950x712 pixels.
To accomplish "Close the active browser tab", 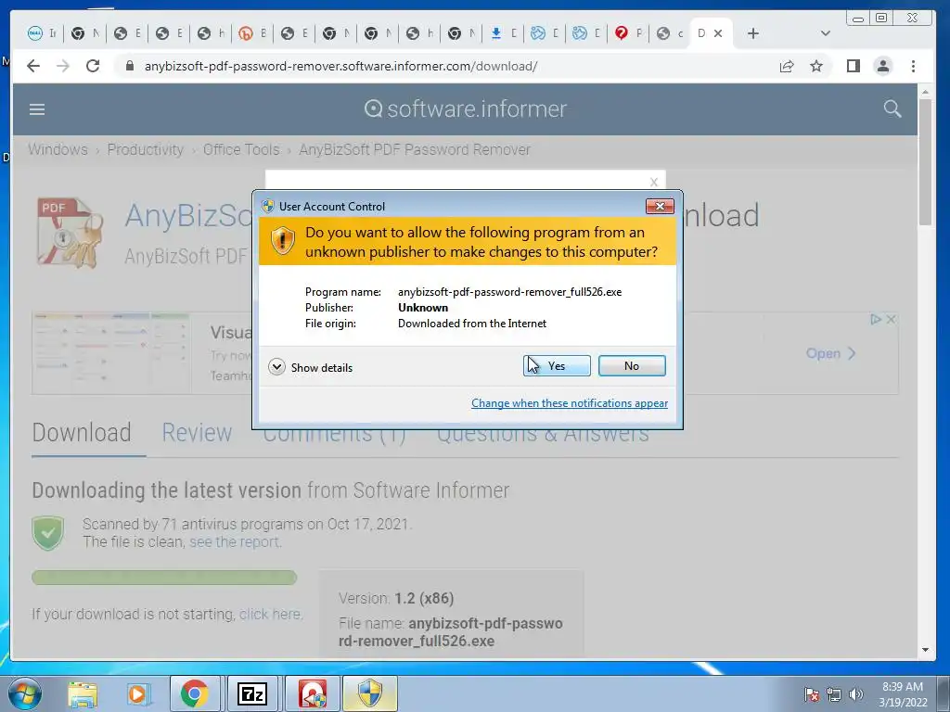I will tap(718, 33).
